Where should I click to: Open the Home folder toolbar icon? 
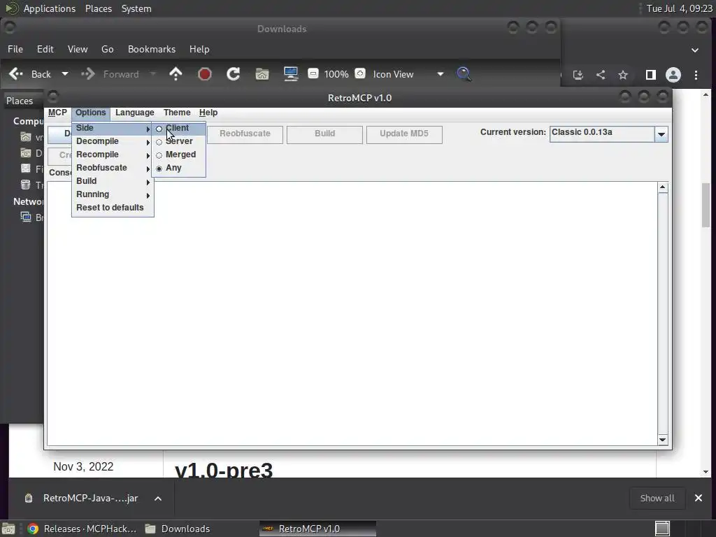pyautogui.click(x=262, y=74)
